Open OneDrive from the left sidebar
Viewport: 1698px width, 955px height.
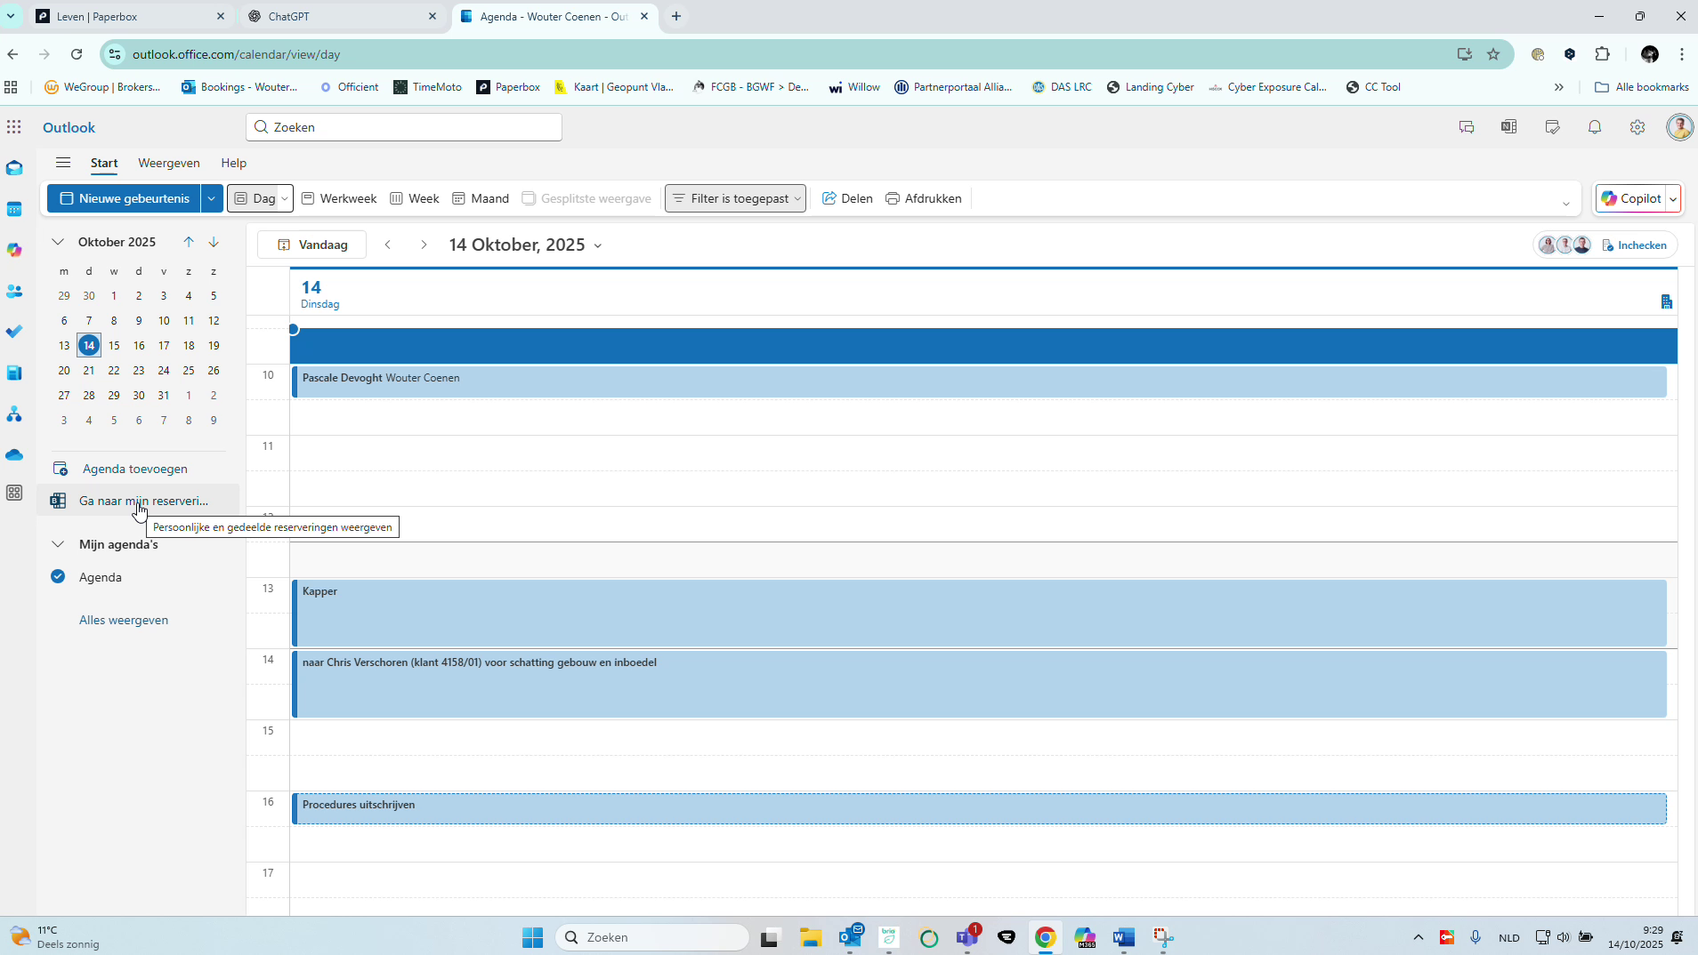tap(14, 454)
